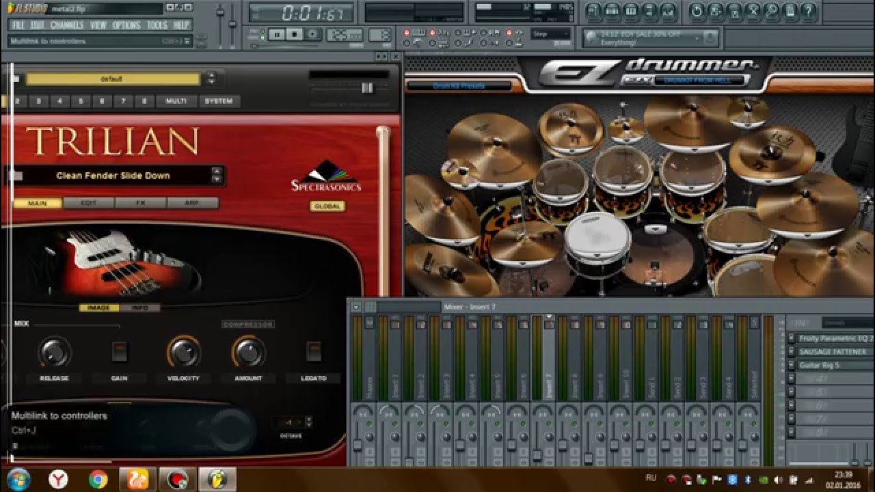The height and width of the screenshot is (492, 875).
Task: Open the OPTIONS menu
Action: click(126, 25)
